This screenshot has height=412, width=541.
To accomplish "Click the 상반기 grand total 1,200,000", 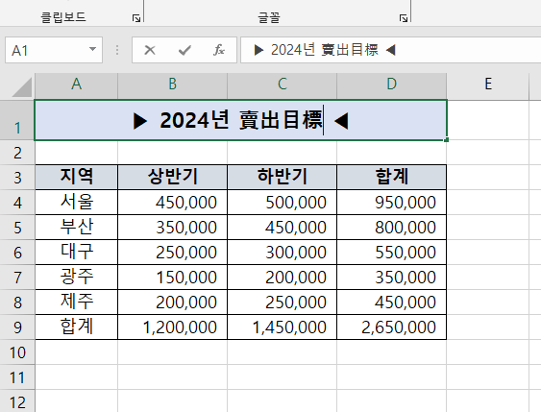I will click(173, 327).
